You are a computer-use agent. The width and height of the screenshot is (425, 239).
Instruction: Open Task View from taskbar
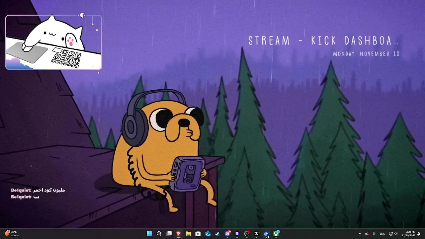tap(169, 234)
